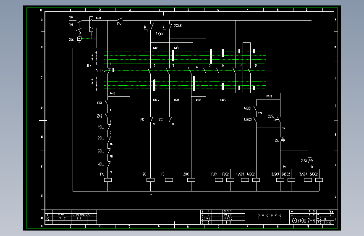Click the K431 node label

177,48
